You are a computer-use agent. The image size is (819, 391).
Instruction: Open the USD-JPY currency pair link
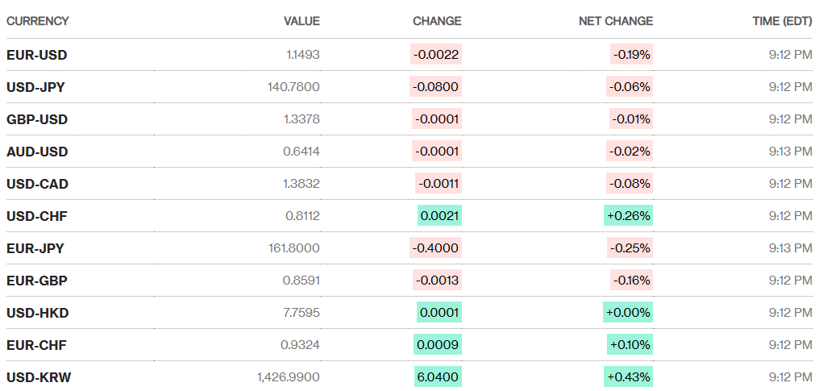pos(36,87)
